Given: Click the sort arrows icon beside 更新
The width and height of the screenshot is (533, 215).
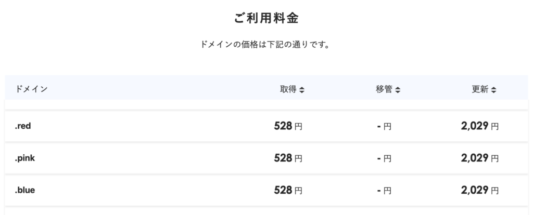Looking at the screenshot, I should (x=493, y=90).
